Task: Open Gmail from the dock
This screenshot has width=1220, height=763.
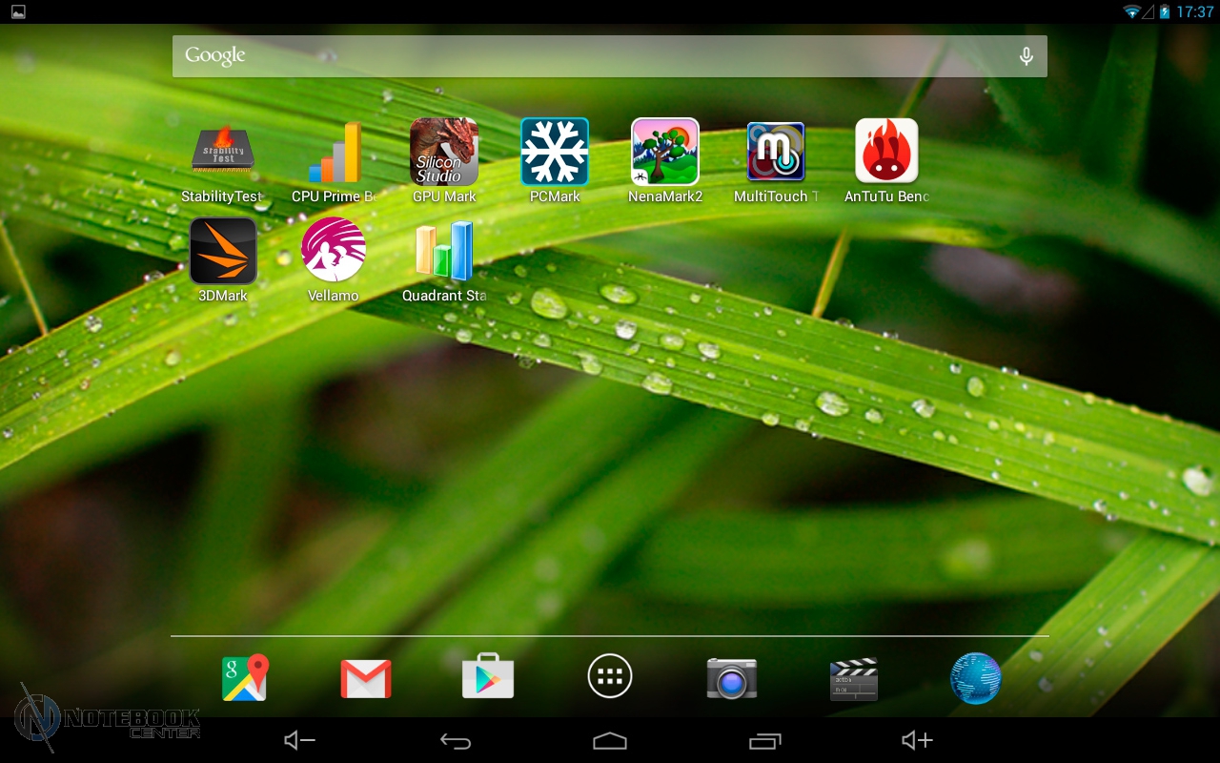Action: (x=366, y=678)
